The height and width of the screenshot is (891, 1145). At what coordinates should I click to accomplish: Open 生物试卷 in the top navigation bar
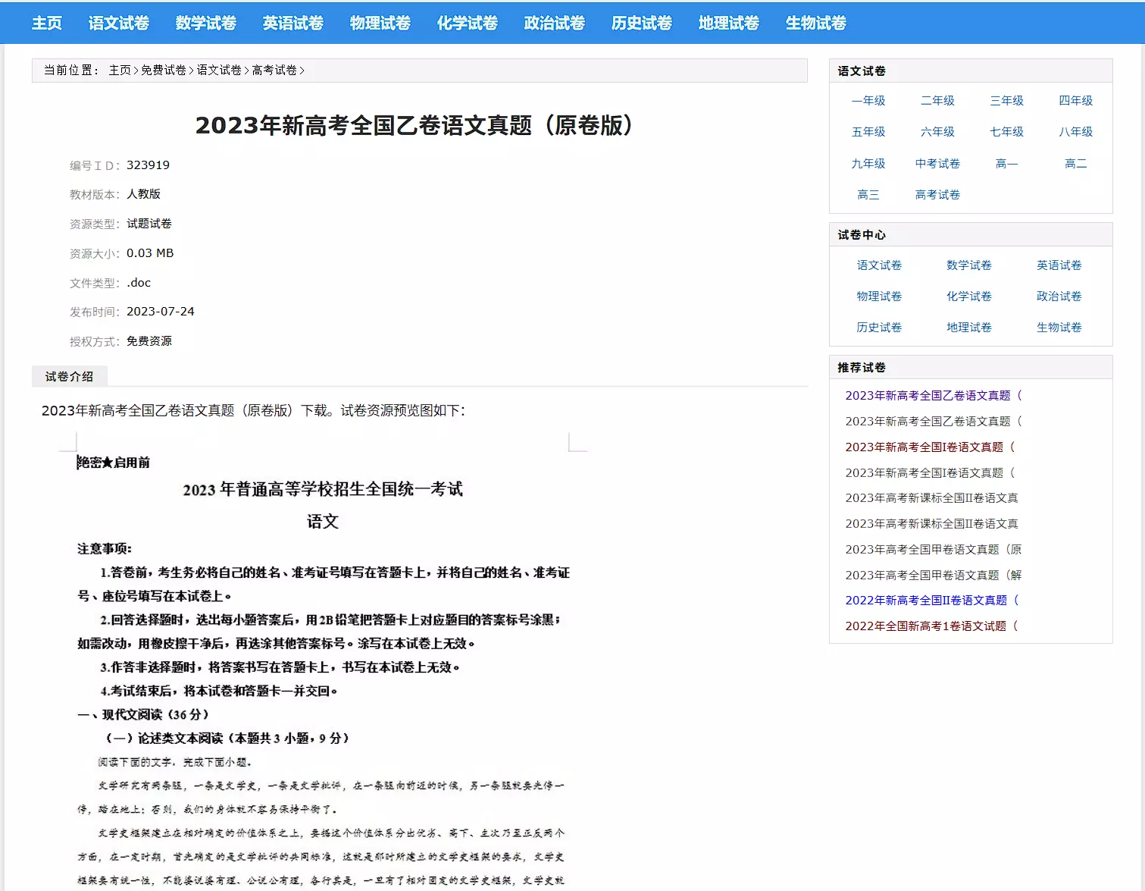tap(815, 23)
